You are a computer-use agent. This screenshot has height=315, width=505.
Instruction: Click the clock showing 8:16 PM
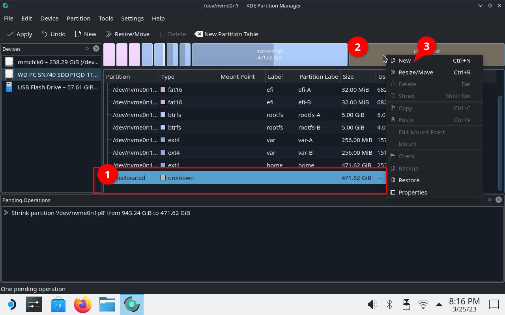coord(464,304)
